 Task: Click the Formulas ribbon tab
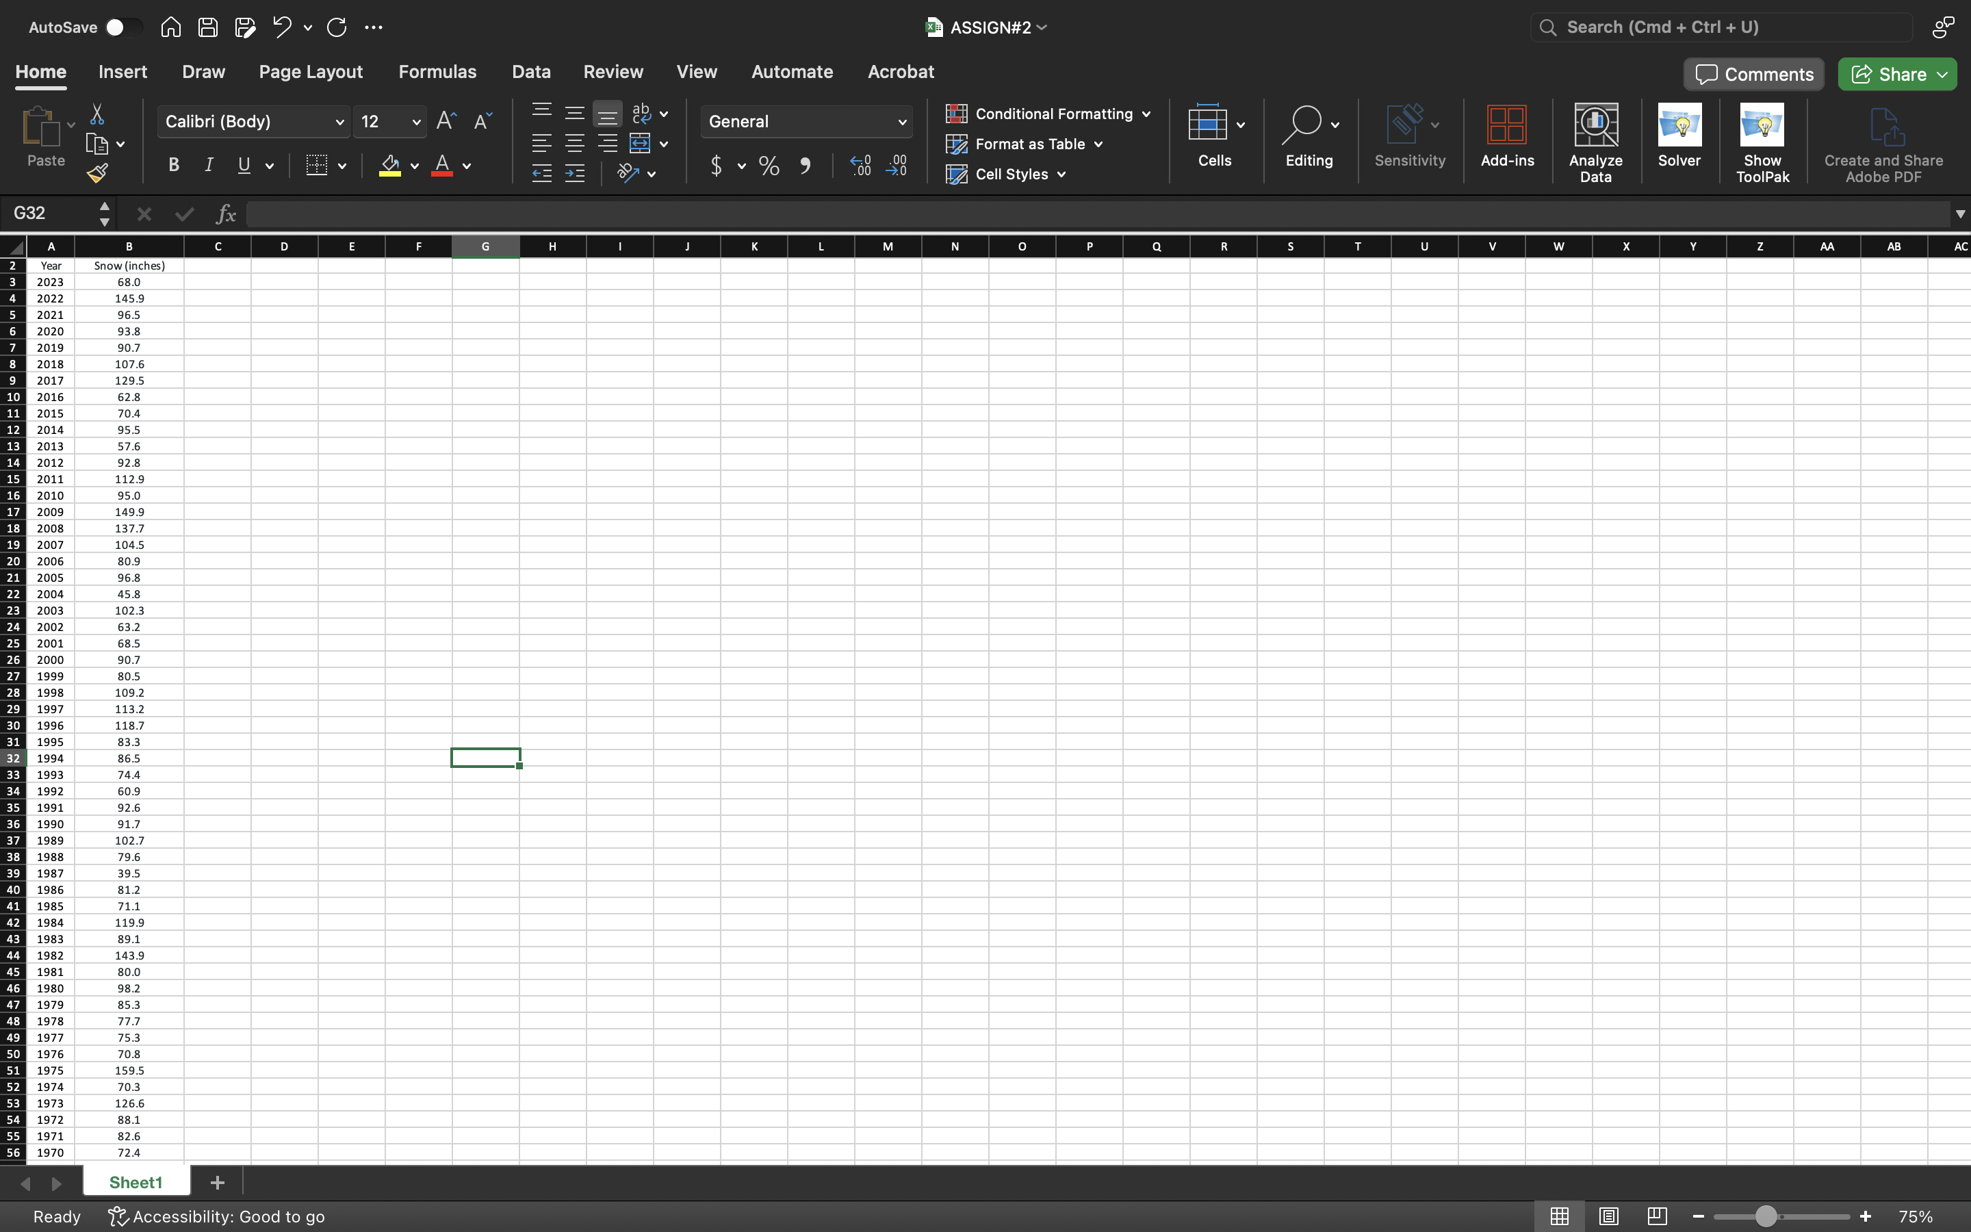(437, 71)
